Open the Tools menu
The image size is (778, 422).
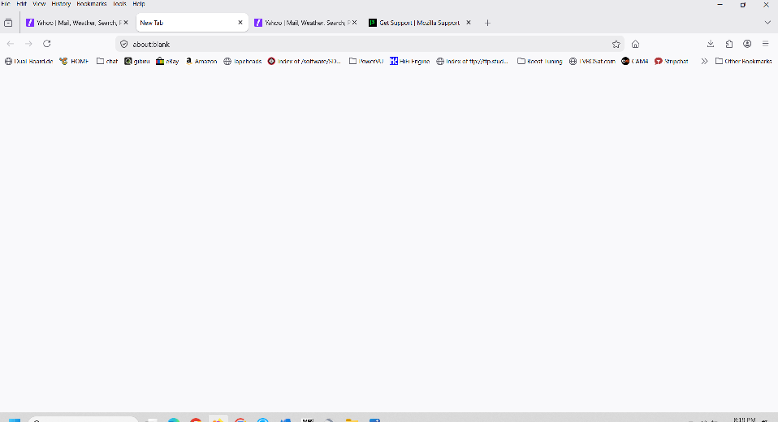pyautogui.click(x=119, y=3)
